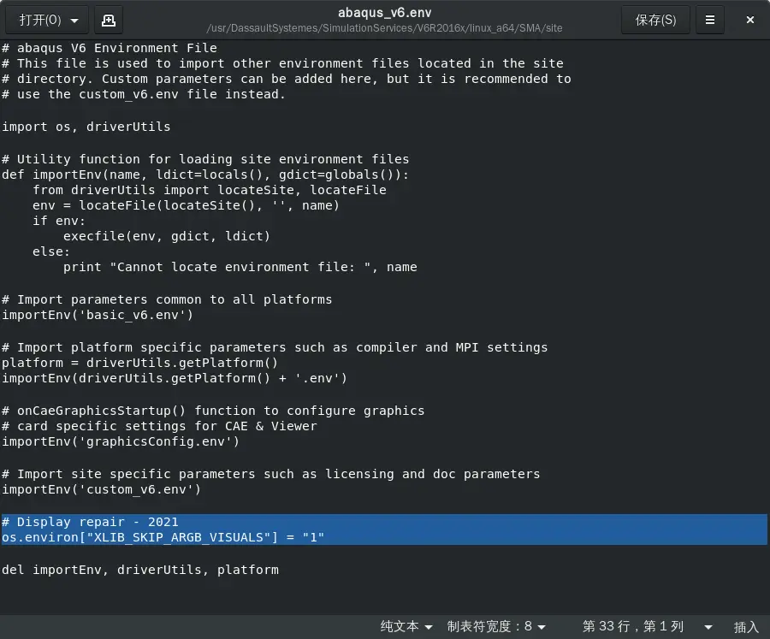This screenshot has height=639, width=770.
Task: Click 'del importEnv, driverUtils, platform' line
Action: pos(140,570)
